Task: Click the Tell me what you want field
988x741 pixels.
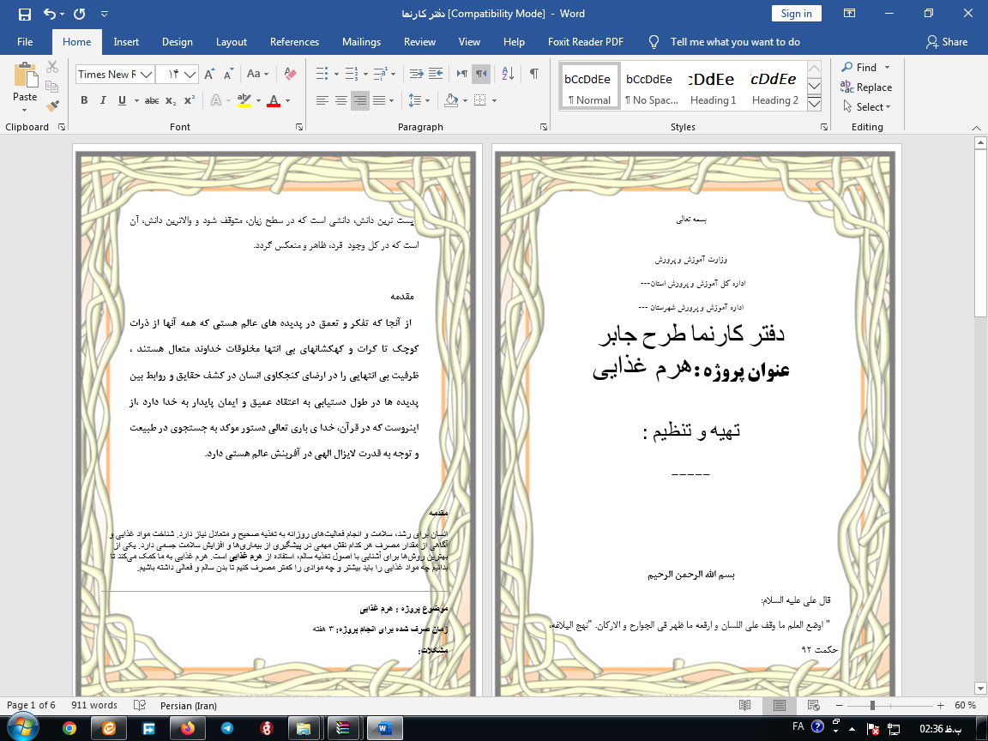Action: point(734,42)
